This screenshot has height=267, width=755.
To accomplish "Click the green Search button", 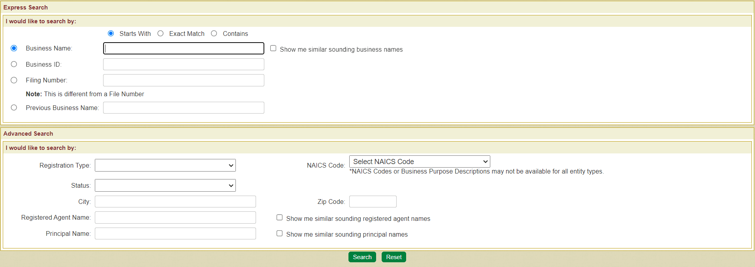I will [x=362, y=257].
